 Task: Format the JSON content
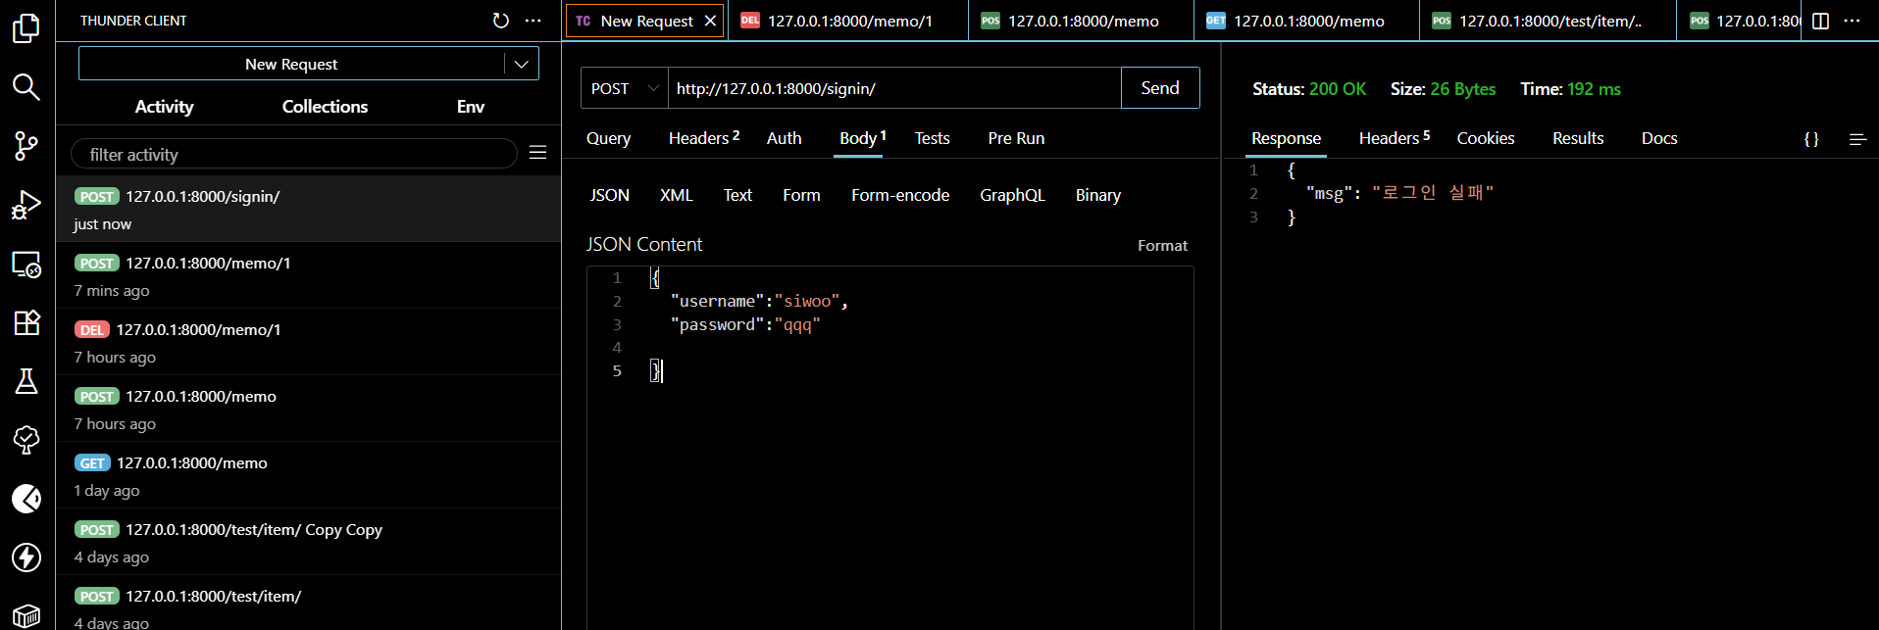[x=1162, y=246]
